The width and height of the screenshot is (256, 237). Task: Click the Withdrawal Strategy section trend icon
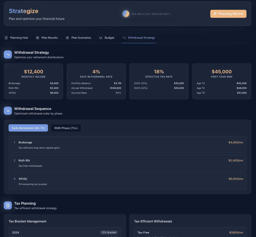coord(8,55)
